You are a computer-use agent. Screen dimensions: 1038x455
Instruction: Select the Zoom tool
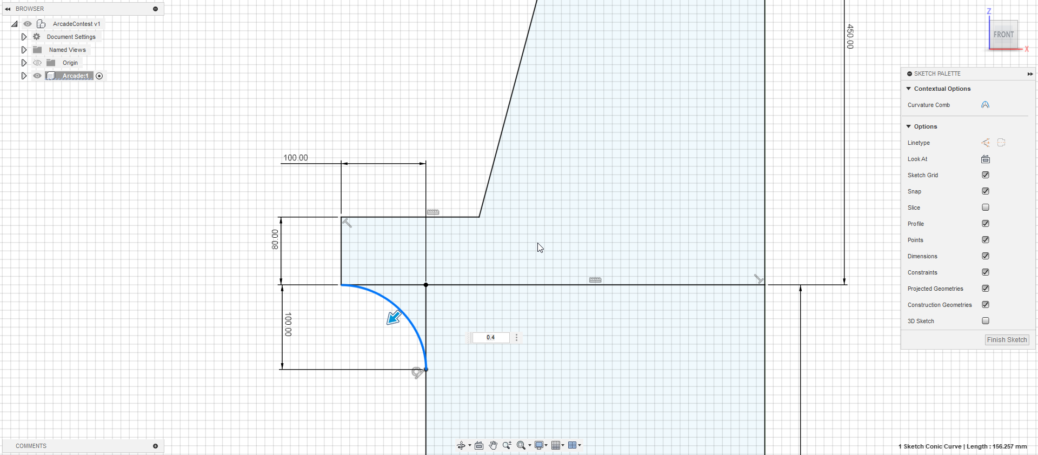[507, 445]
